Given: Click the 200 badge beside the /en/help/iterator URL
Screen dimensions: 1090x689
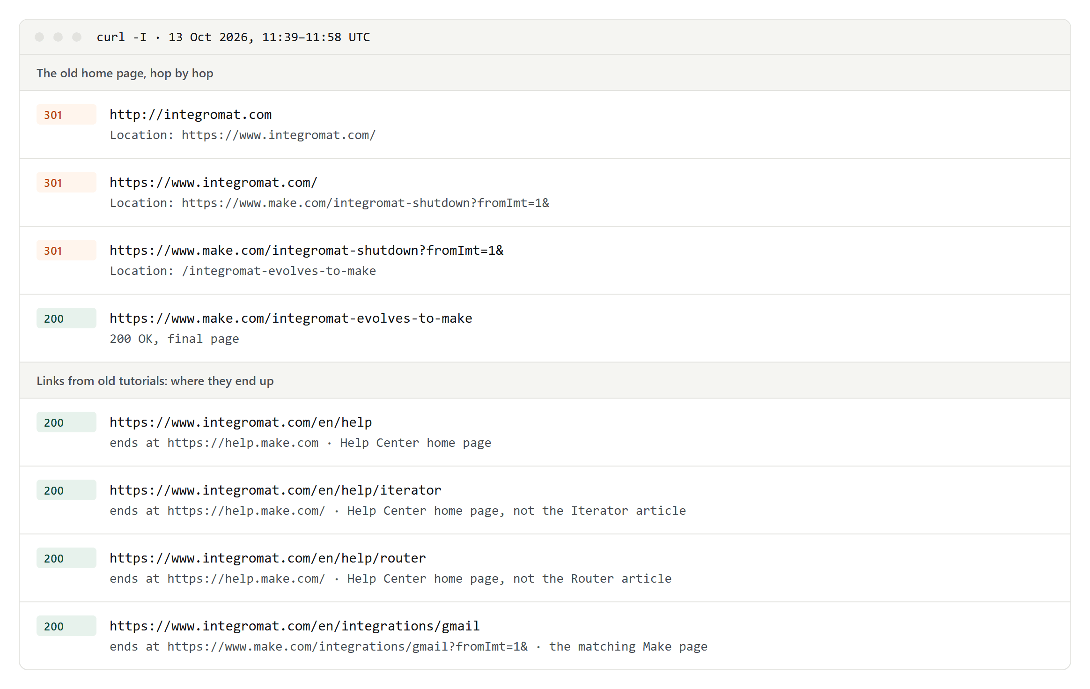Looking at the screenshot, I should pos(66,490).
